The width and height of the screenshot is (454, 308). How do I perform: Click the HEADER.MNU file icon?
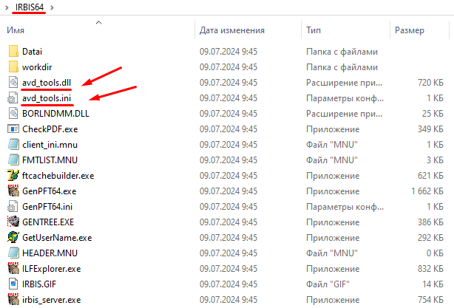click(x=13, y=253)
